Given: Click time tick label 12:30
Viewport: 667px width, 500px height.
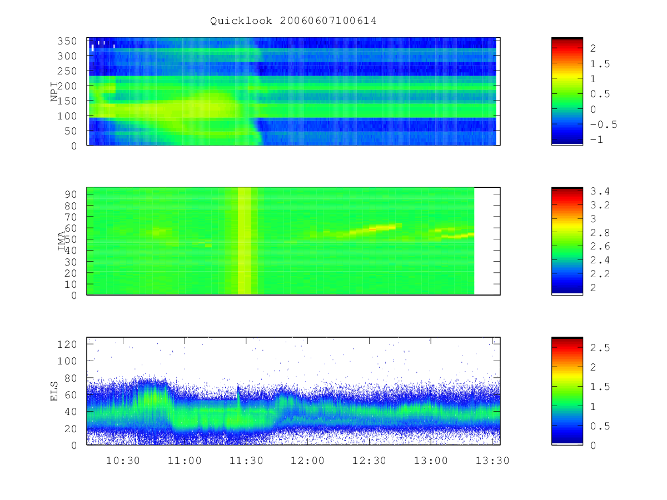Looking at the screenshot, I should [370, 460].
